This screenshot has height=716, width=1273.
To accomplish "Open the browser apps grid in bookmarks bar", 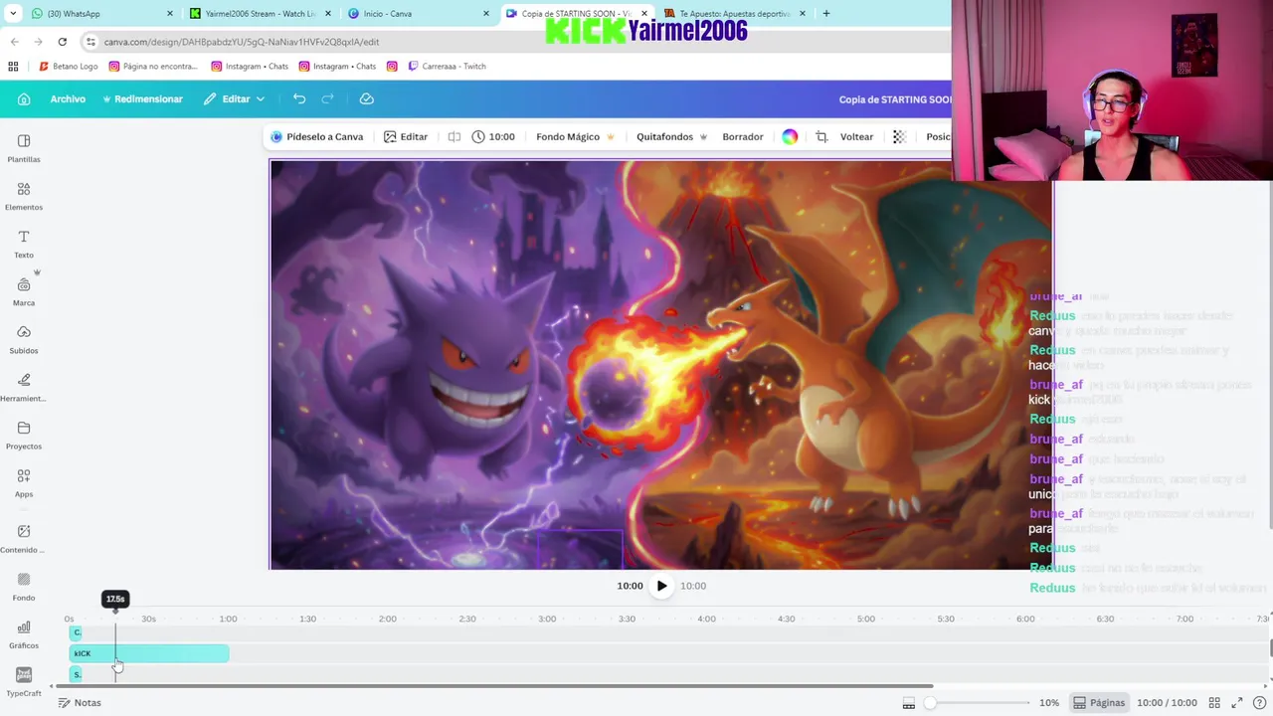I will point(13,67).
